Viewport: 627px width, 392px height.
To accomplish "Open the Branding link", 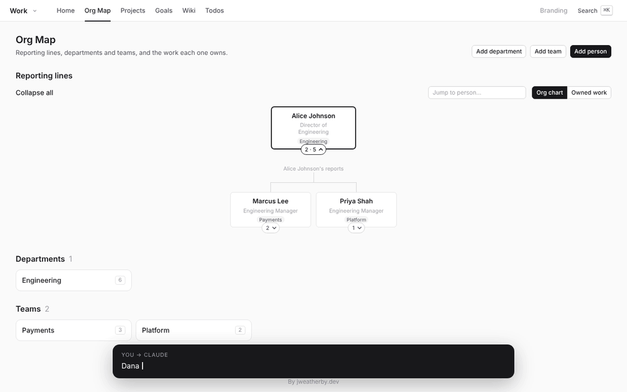I will 553,10.
